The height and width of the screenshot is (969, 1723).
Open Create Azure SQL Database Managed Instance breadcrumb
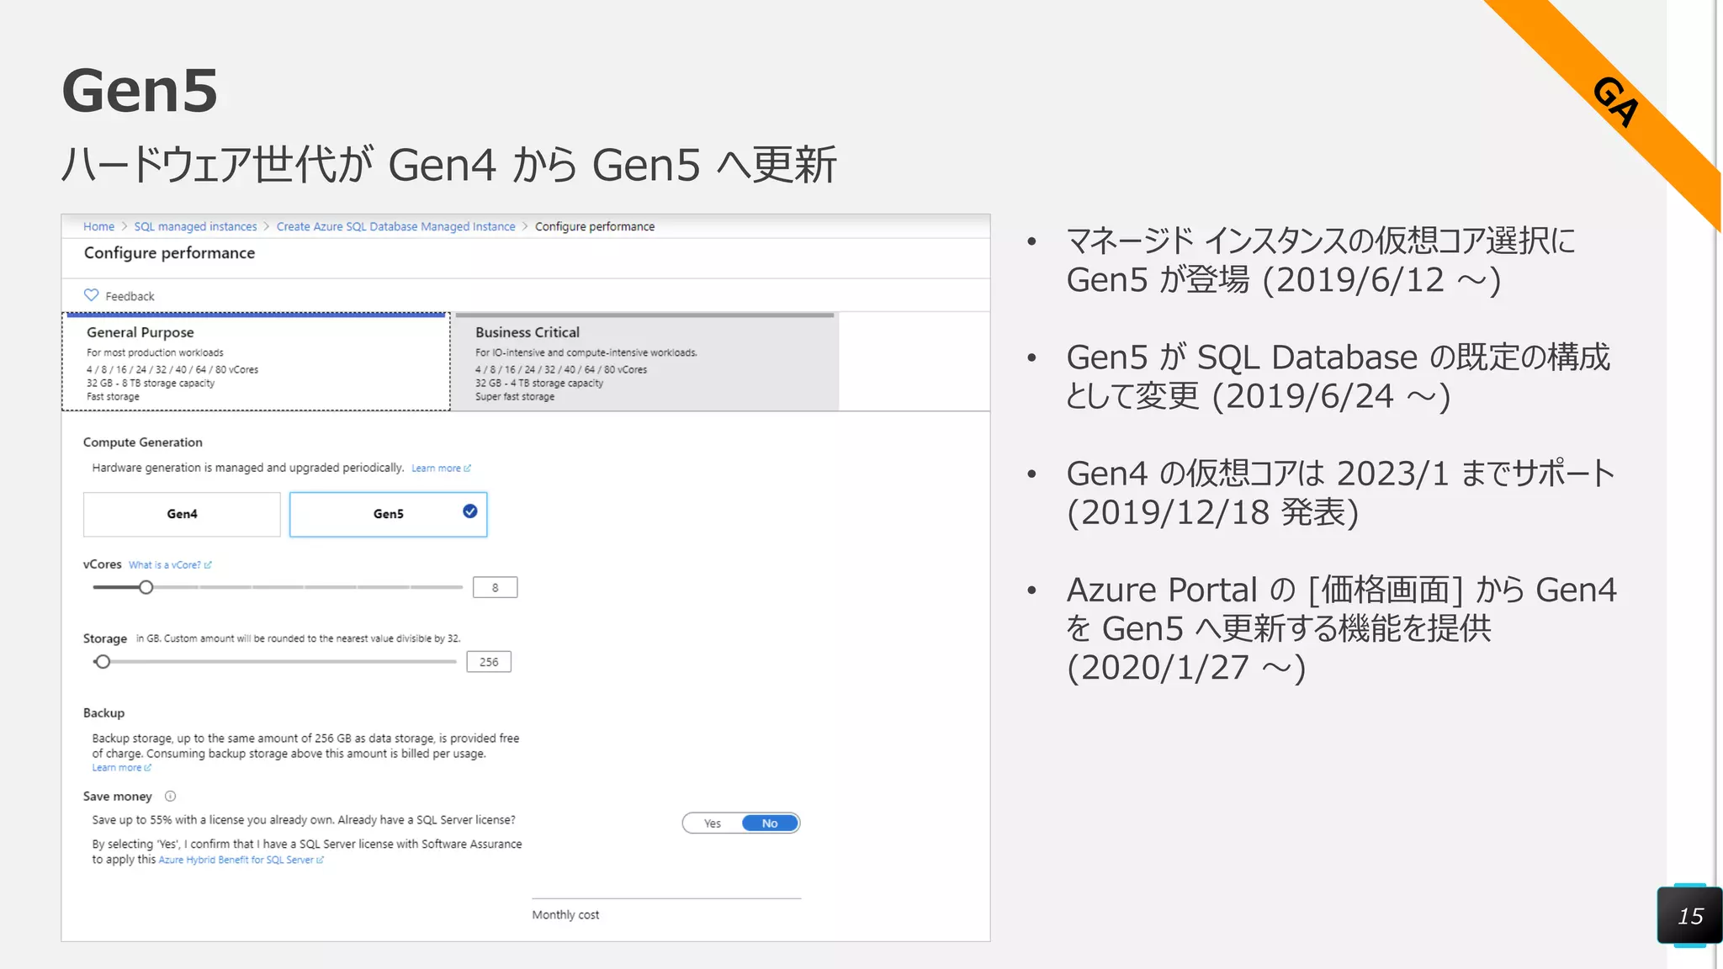point(395,226)
